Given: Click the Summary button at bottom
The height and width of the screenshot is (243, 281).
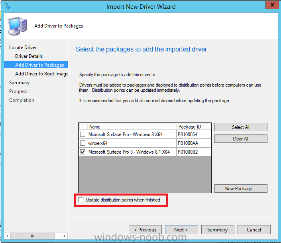Looking at the screenshot, I should pyautogui.click(x=218, y=230).
